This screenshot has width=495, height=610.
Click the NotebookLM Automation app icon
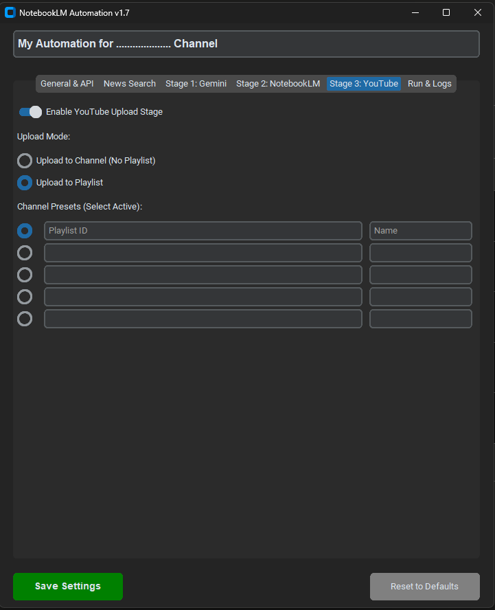(10, 13)
